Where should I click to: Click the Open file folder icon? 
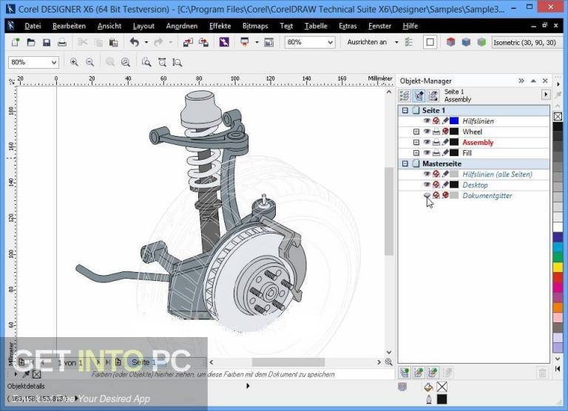31,42
